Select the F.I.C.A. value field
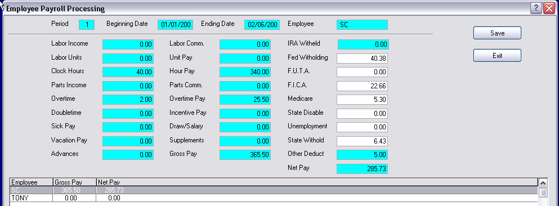 [x=362, y=86]
